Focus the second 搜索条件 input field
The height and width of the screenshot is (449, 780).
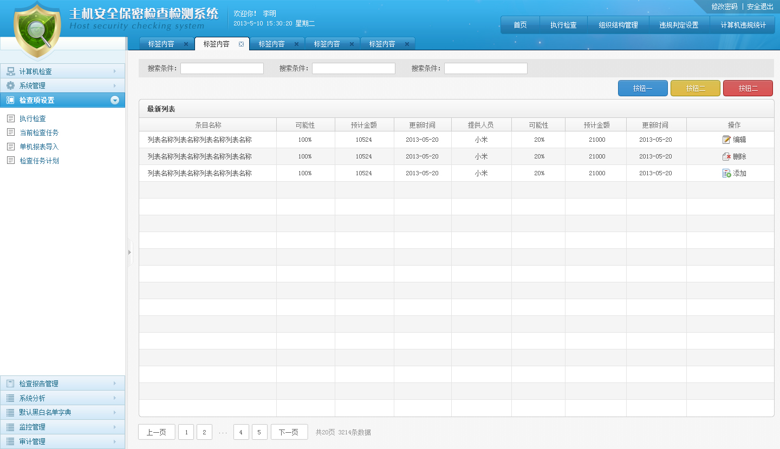tap(354, 68)
